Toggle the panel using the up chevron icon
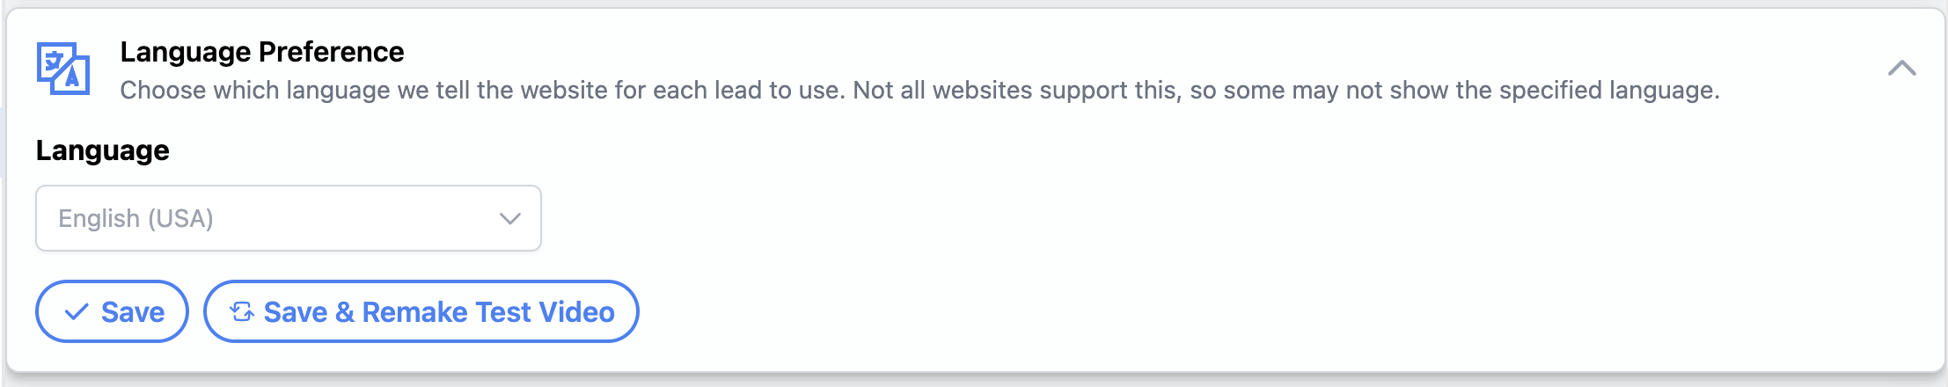The height and width of the screenshot is (387, 1948). tap(1901, 68)
